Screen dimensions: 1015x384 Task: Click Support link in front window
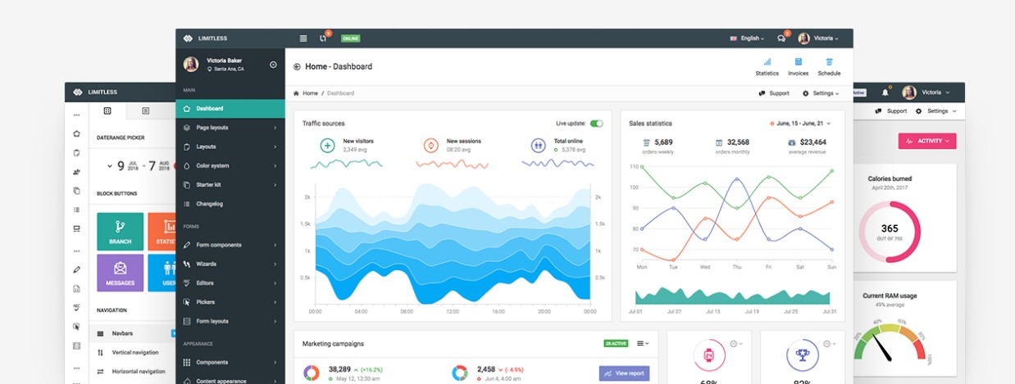pos(774,93)
